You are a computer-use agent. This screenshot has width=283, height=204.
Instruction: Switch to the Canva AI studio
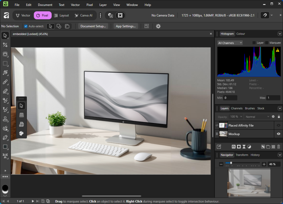pos(83,16)
